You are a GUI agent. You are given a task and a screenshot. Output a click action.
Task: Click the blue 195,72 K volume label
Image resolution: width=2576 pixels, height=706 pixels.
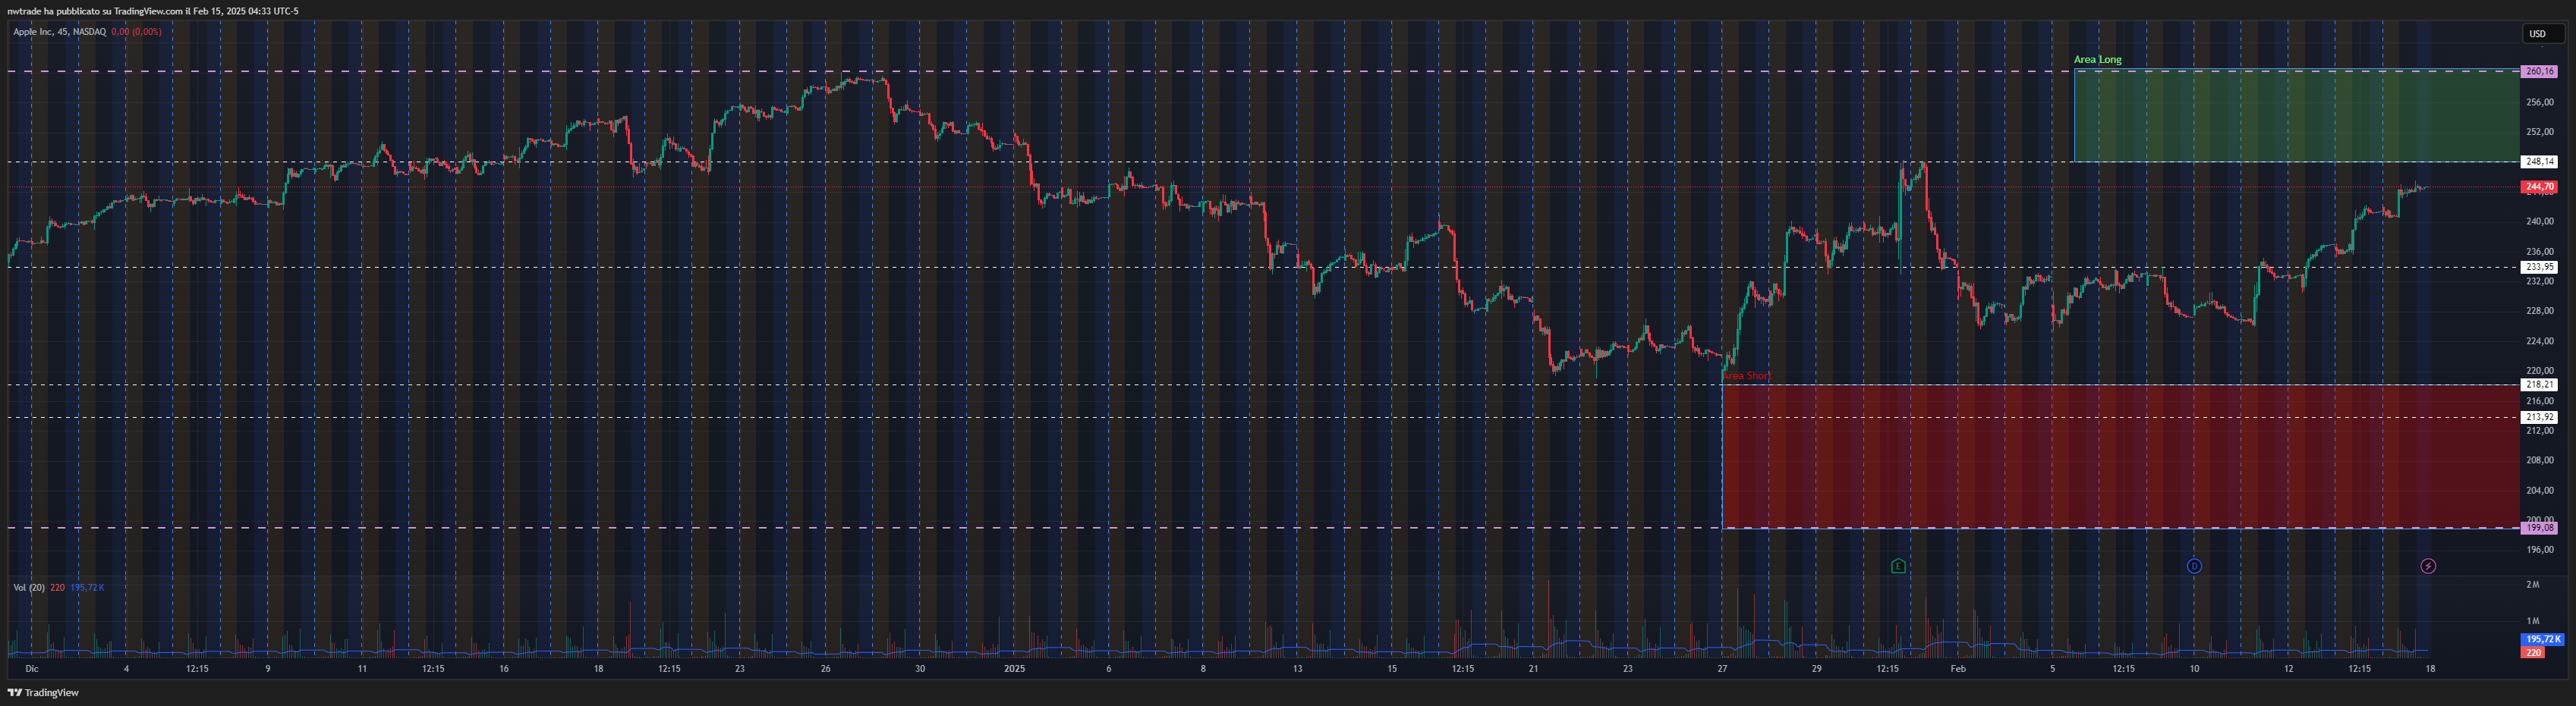[x=2543, y=639]
